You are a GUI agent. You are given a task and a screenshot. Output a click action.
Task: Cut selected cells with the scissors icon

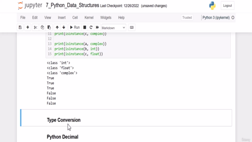tap(35, 27)
